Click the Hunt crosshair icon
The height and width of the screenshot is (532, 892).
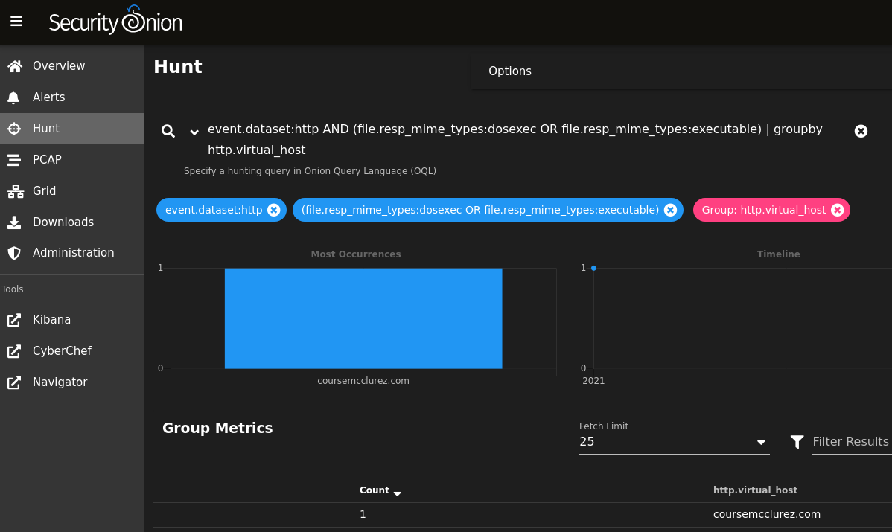(x=14, y=129)
